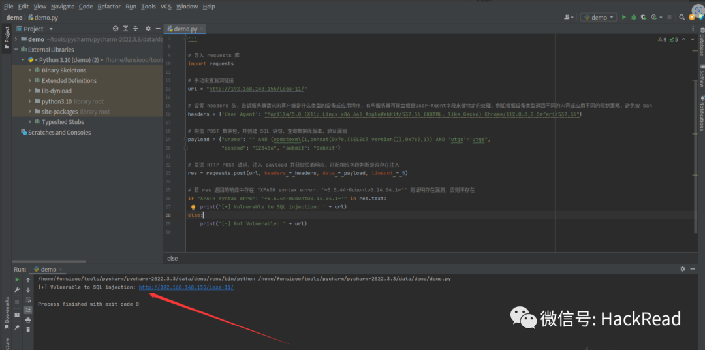Click Expand All icon in Project panel
This screenshot has height=350, width=705.
click(125, 29)
